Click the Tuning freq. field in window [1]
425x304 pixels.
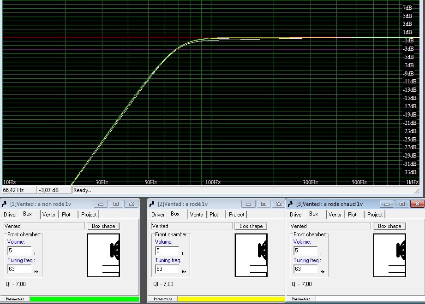tap(19, 269)
